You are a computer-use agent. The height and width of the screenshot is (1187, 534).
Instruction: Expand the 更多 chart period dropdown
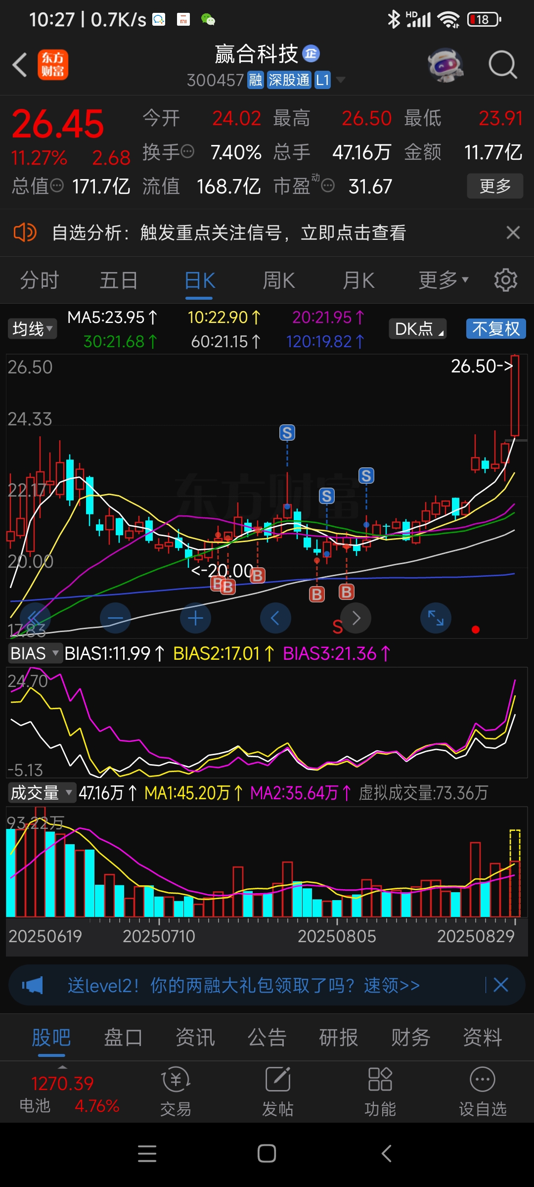click(444, 280)
